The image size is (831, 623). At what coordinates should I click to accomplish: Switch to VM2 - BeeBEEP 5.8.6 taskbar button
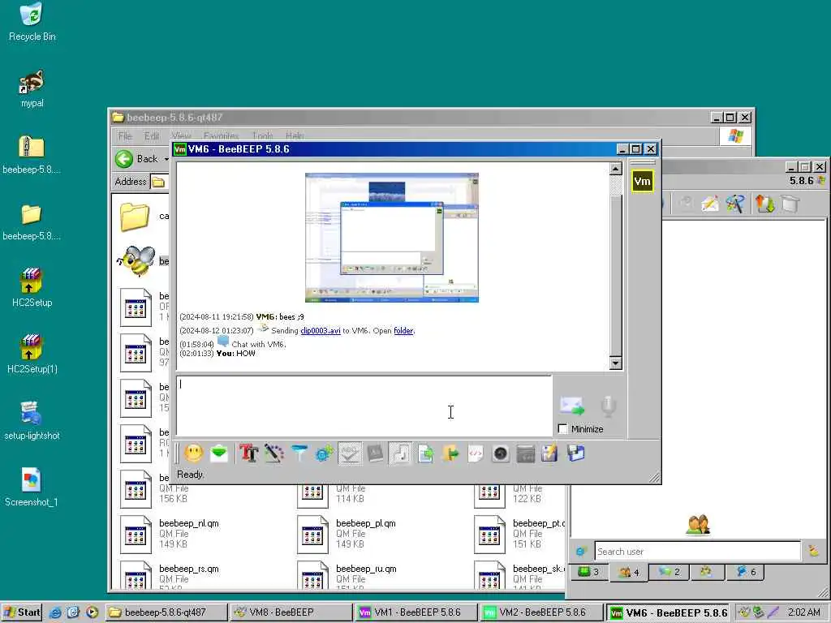pyautogui.click(x=540, y=612)
